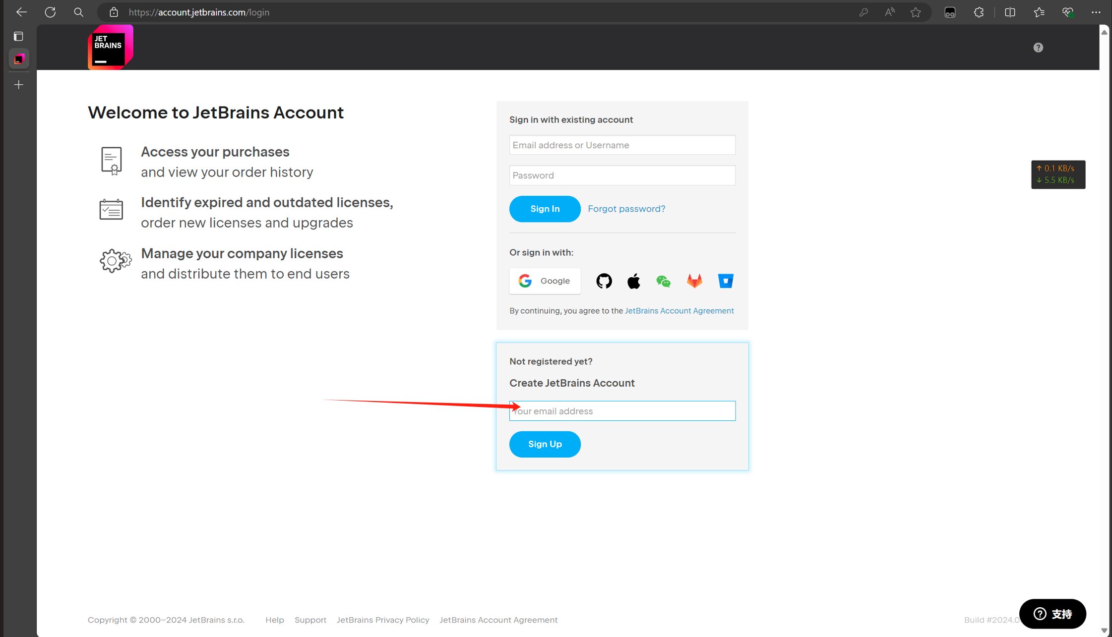The image size is (1112, 637).
Task: Open the help question mark icon
Action: [1038, 48]
